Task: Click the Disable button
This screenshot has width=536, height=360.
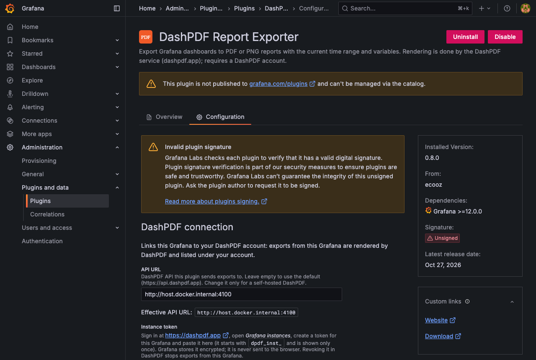Action: tap(505, 37)
